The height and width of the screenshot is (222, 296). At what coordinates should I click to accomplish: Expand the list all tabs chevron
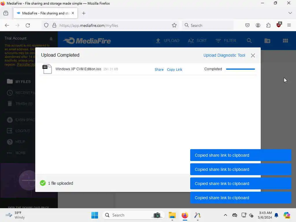pos(290,13)
